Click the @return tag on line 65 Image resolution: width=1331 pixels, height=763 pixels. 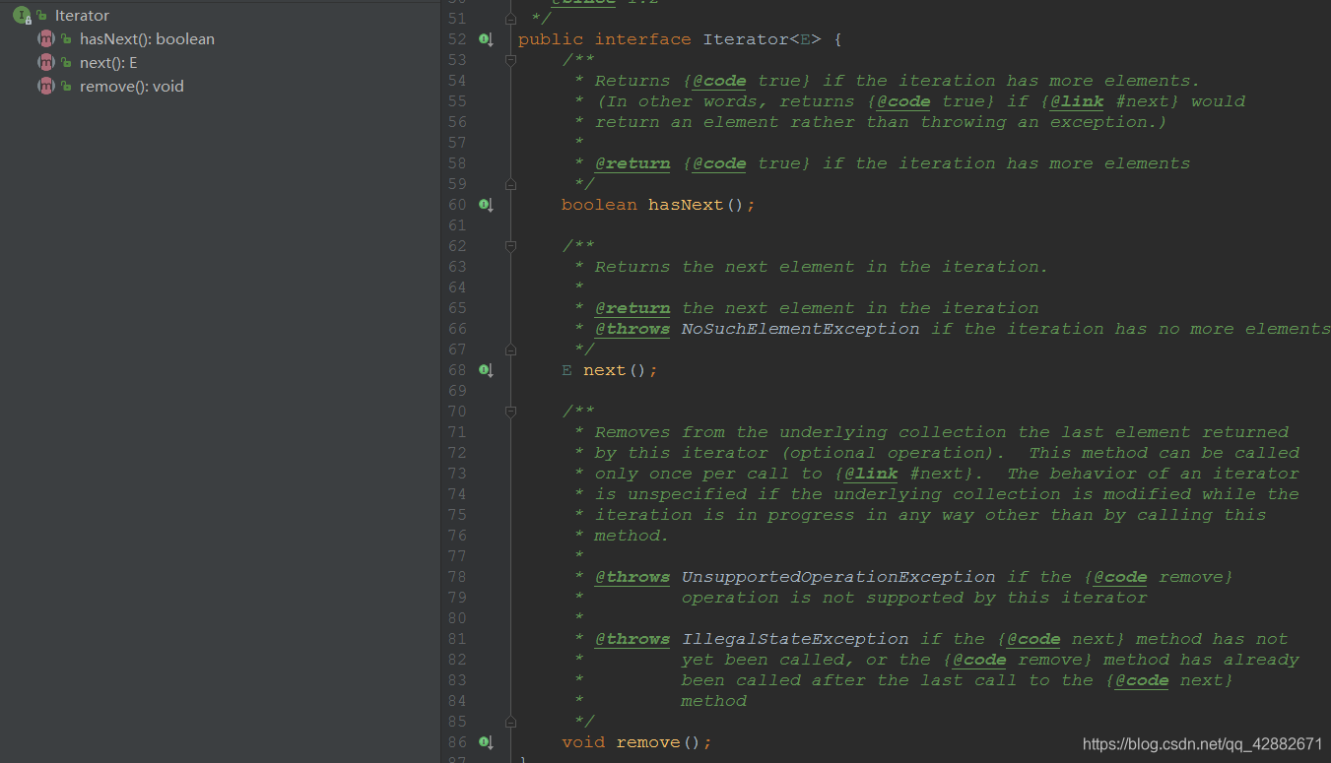pyautogui.click(x=632, y=308)
